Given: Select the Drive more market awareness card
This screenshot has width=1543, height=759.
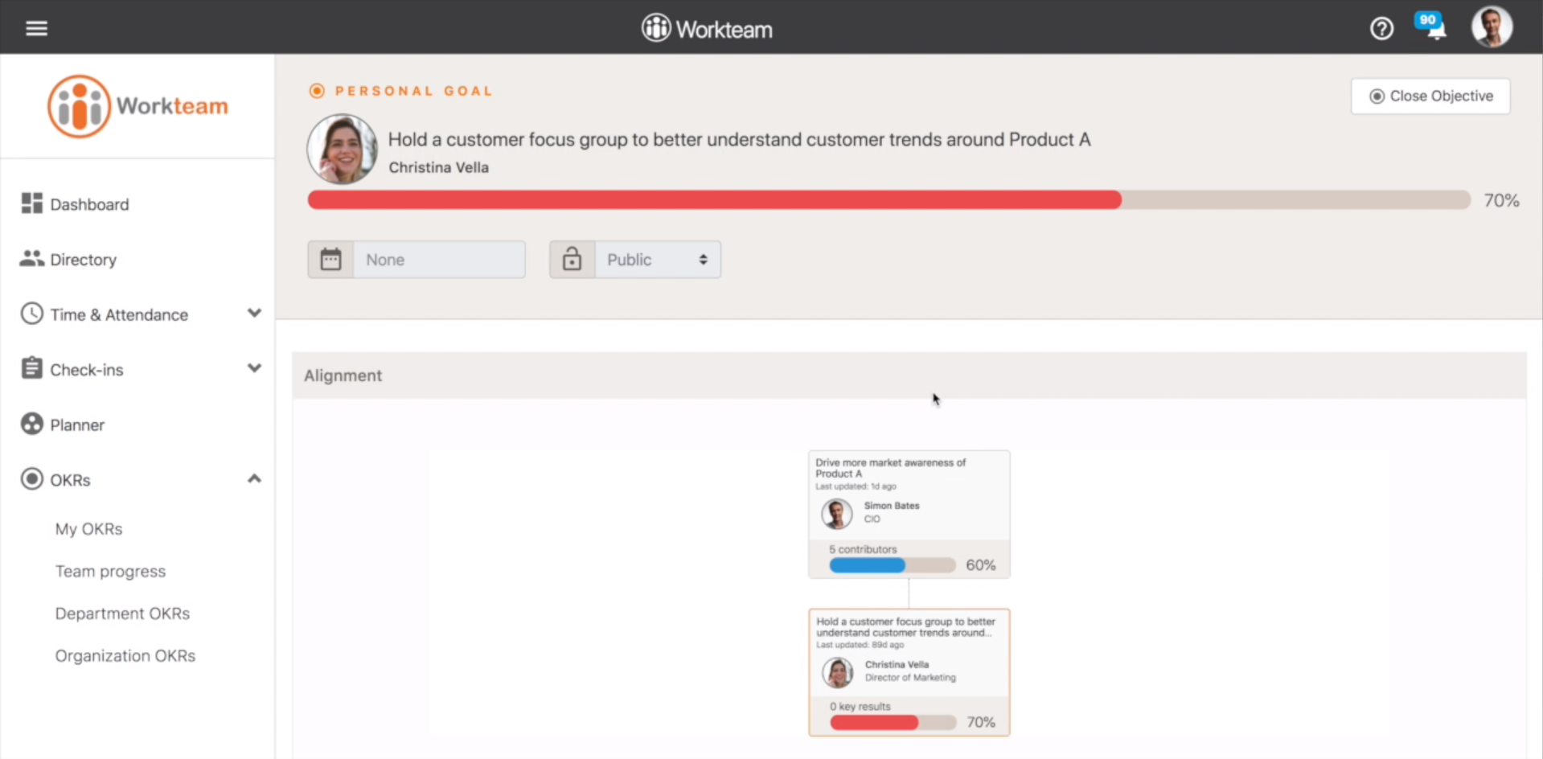Looking at the screenshot, I should tap(909, 514).
